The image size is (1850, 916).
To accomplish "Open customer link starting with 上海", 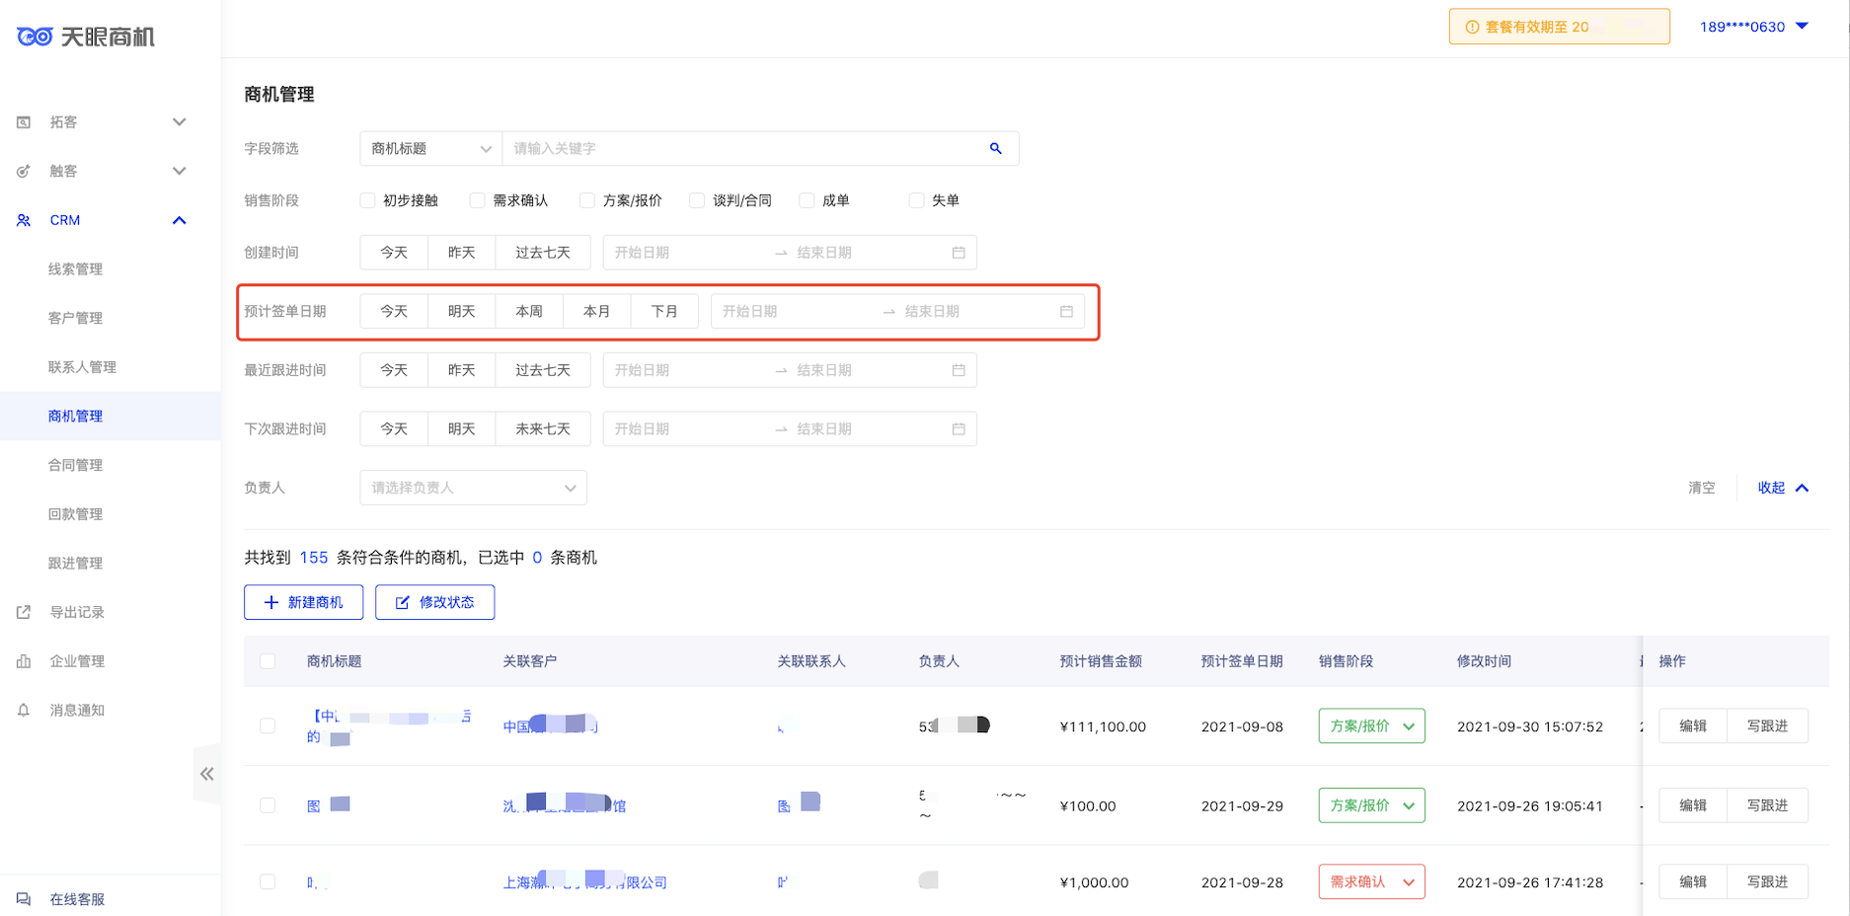I will click(584, 881).
